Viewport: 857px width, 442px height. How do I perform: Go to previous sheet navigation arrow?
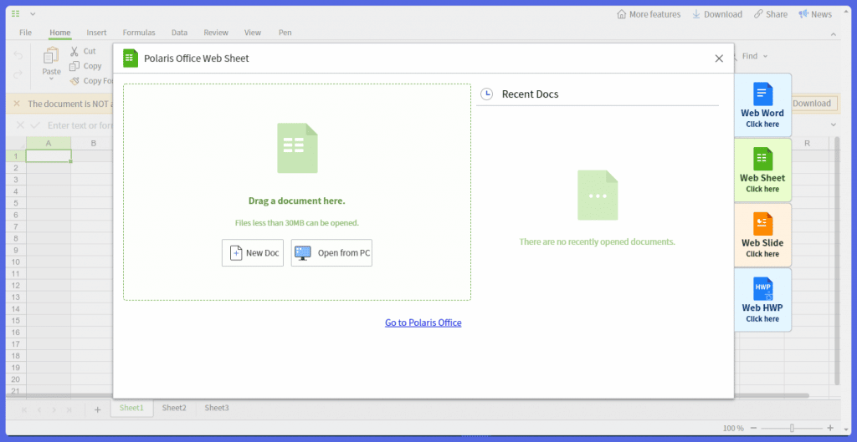pos(38,409)
